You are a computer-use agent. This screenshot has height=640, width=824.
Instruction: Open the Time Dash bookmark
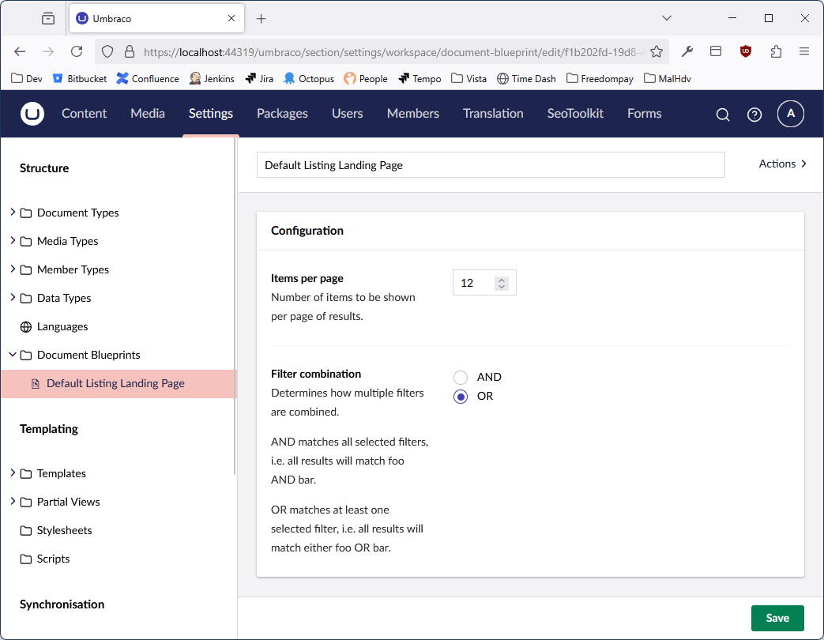[526, 79]
